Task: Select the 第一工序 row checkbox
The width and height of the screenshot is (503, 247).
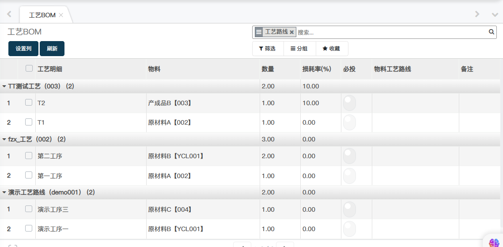Action: [29, 175]
